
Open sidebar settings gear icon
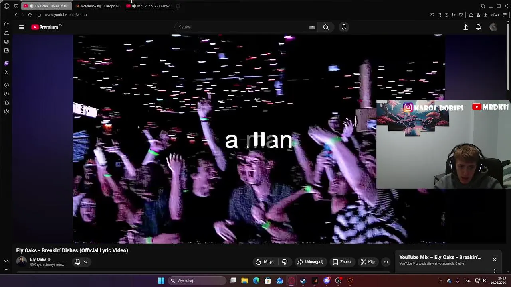6,112
